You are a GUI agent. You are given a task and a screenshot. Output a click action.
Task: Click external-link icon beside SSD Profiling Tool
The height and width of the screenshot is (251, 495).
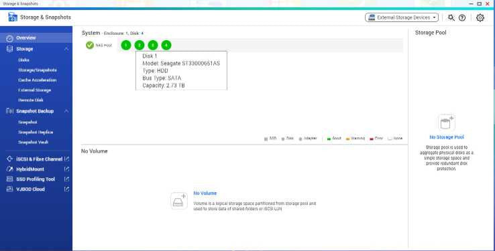[x=66, y=179]
